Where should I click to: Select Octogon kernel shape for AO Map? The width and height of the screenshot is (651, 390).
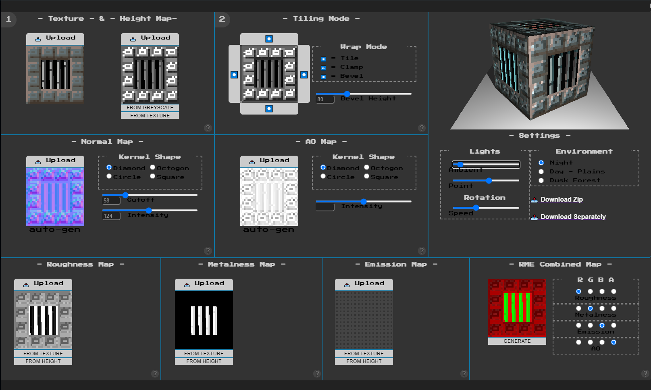[x=367, y=167]
